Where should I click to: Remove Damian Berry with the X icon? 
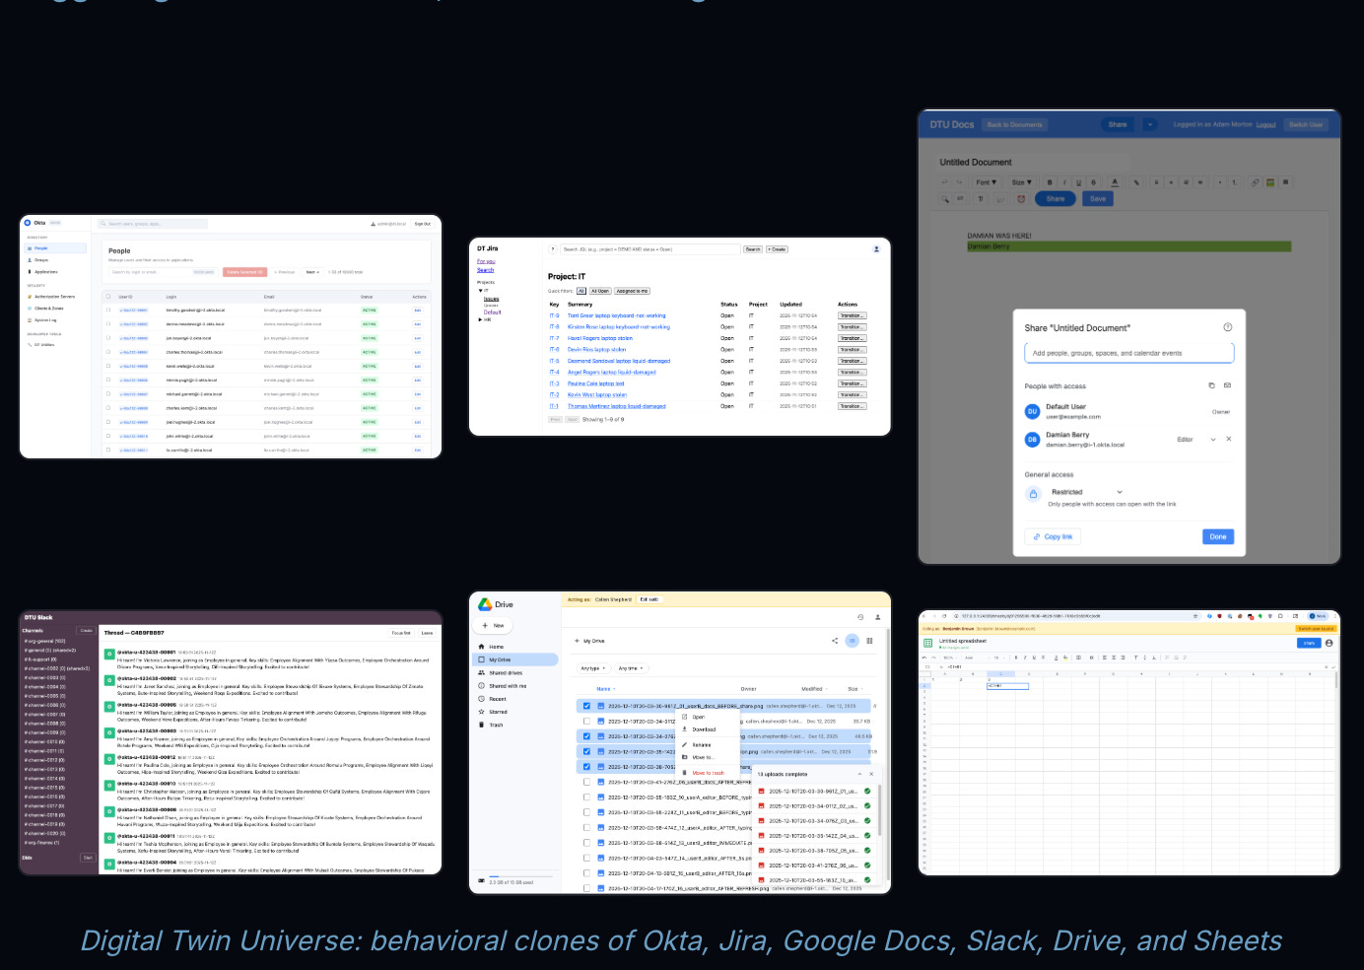click(1228, 439)
